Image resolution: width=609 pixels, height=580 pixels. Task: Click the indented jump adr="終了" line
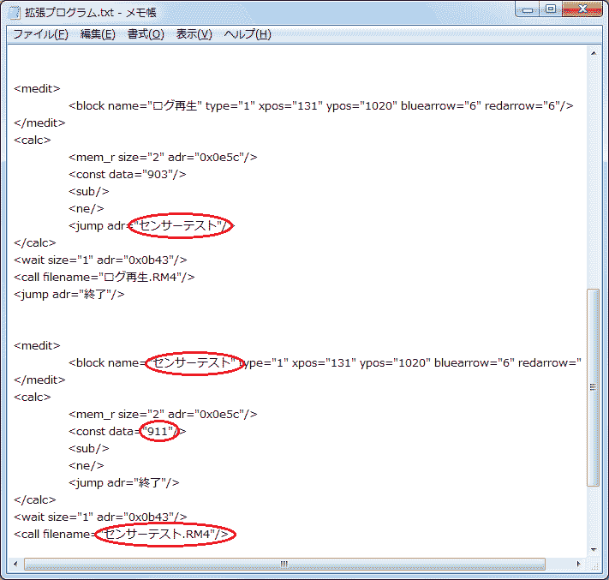(124, 482)
